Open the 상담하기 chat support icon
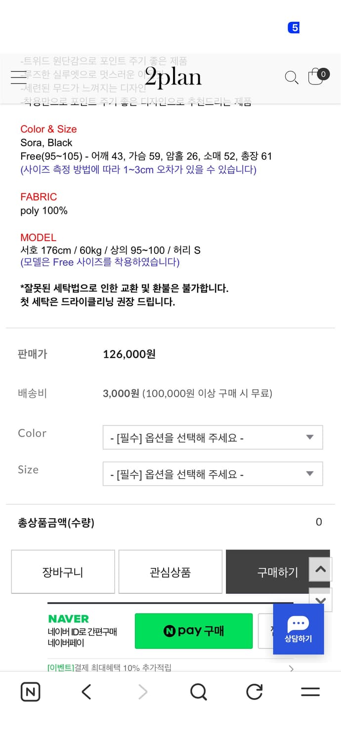This screenshot has width=341, height=741. (298, 628)
